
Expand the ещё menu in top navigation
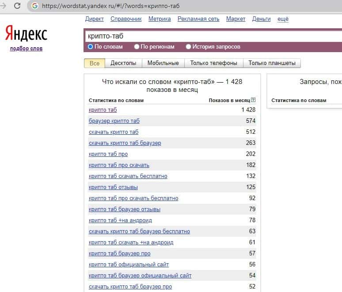pos(283,19)
